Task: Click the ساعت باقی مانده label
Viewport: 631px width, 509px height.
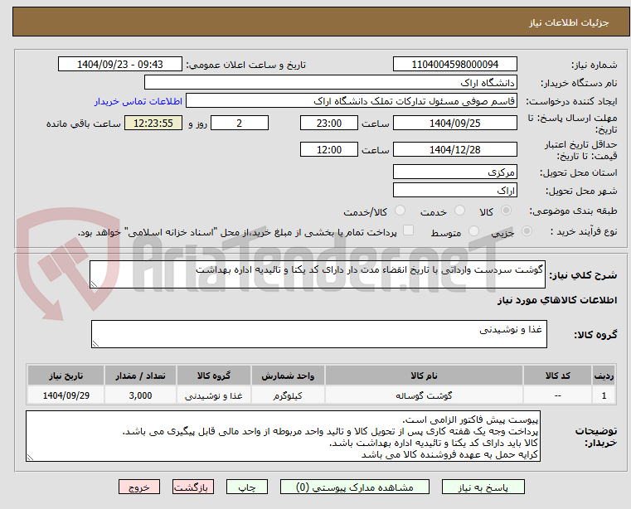Action: click(x=83, y=124)
